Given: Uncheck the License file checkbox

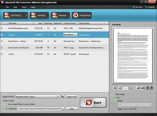Looking at the screenshot, I should [2, 35].
